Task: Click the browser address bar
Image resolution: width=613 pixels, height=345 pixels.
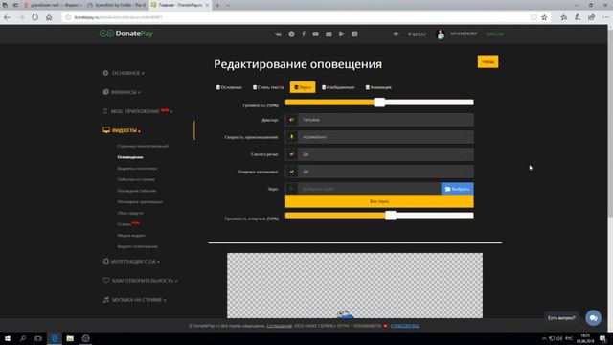Action: click(297, 17)
